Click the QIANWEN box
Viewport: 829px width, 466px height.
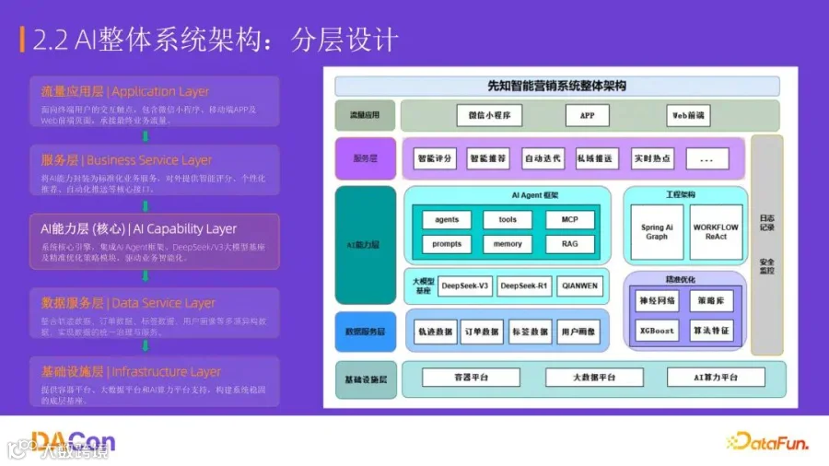tap(580, 285)
